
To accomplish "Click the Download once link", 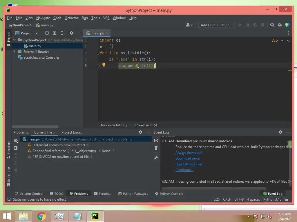I will tap(187, 158).
